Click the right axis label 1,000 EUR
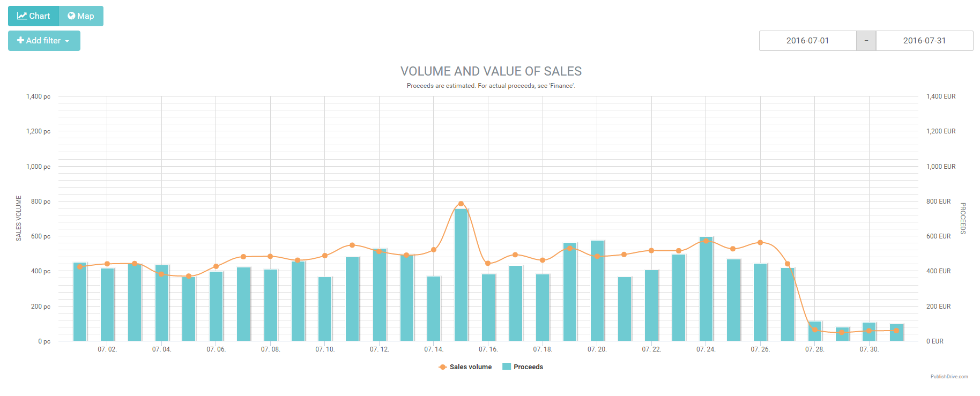Image resolution: width=980 pixels, height=396 pixels. coord(941,167)
